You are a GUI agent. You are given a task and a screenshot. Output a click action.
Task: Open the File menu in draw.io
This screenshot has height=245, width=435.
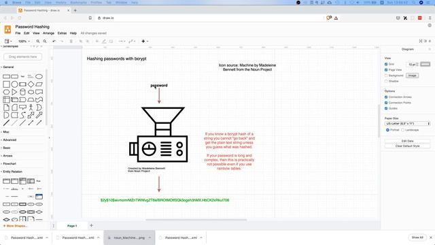tap(18, 33)
